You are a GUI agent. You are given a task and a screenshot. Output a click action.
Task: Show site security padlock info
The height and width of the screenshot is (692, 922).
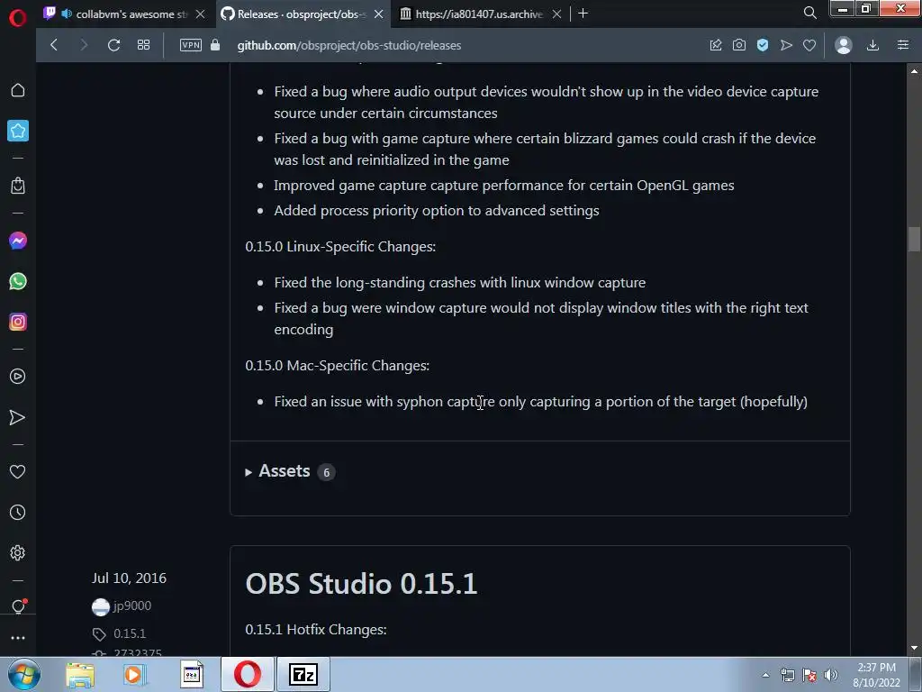(215, 45)
